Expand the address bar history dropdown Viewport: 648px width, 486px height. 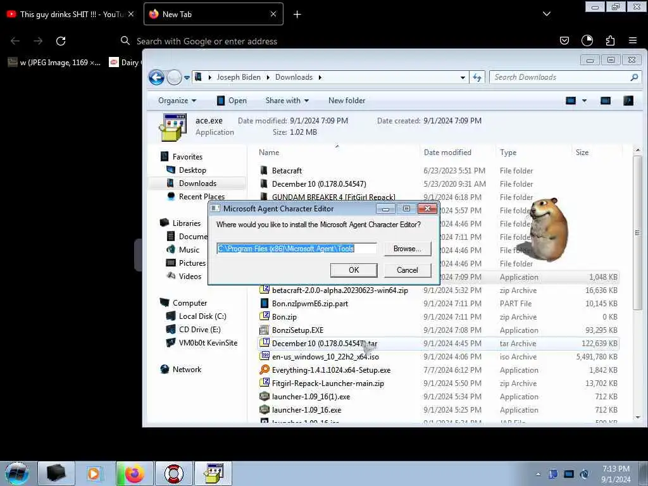coord(463,77)
